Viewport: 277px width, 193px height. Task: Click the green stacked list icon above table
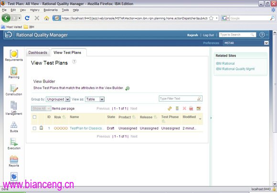[177, 108]
